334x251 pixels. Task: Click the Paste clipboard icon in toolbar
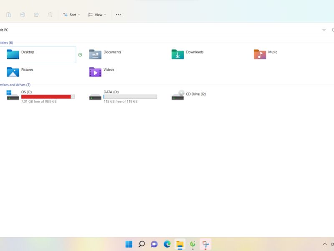coord(8,15)
